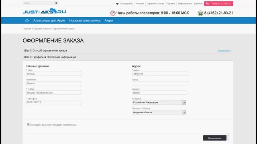257x144 pixels.
Task: Open the Регион / Область dropdown
Action: coord(159,112)
